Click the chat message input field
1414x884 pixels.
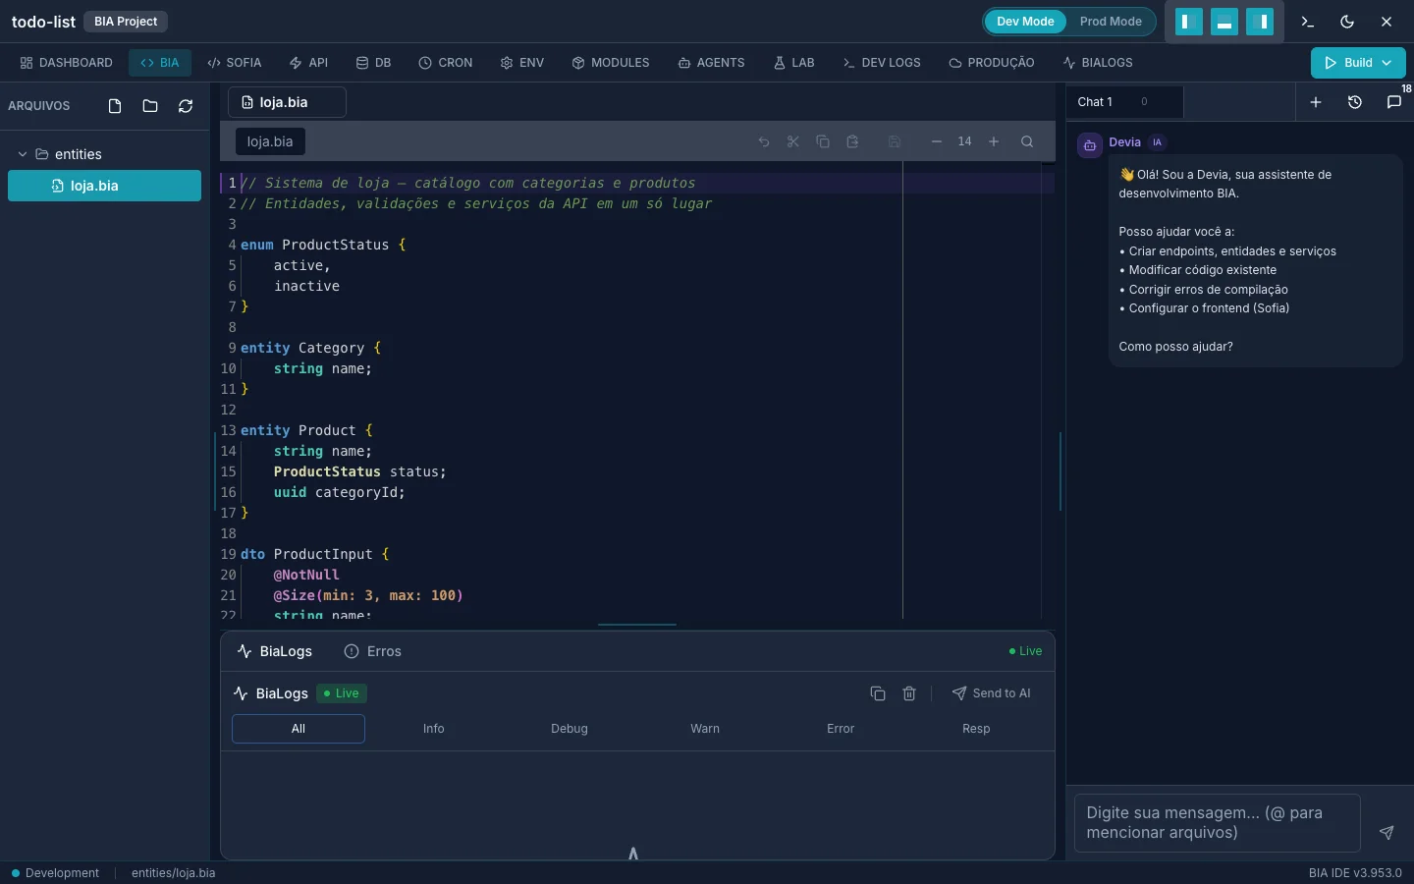1218,823
